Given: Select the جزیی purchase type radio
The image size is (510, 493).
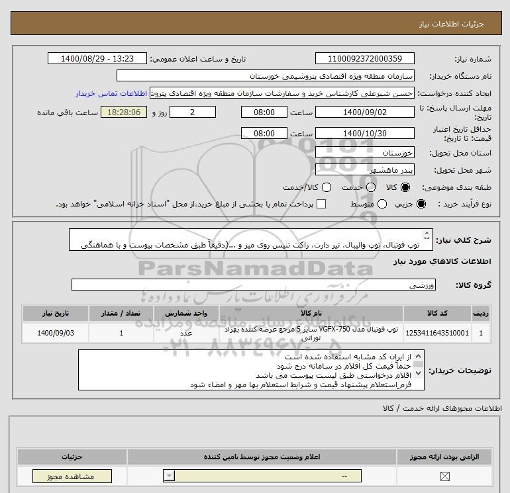Looking at the screenshot, I should [x=421, y=204].
